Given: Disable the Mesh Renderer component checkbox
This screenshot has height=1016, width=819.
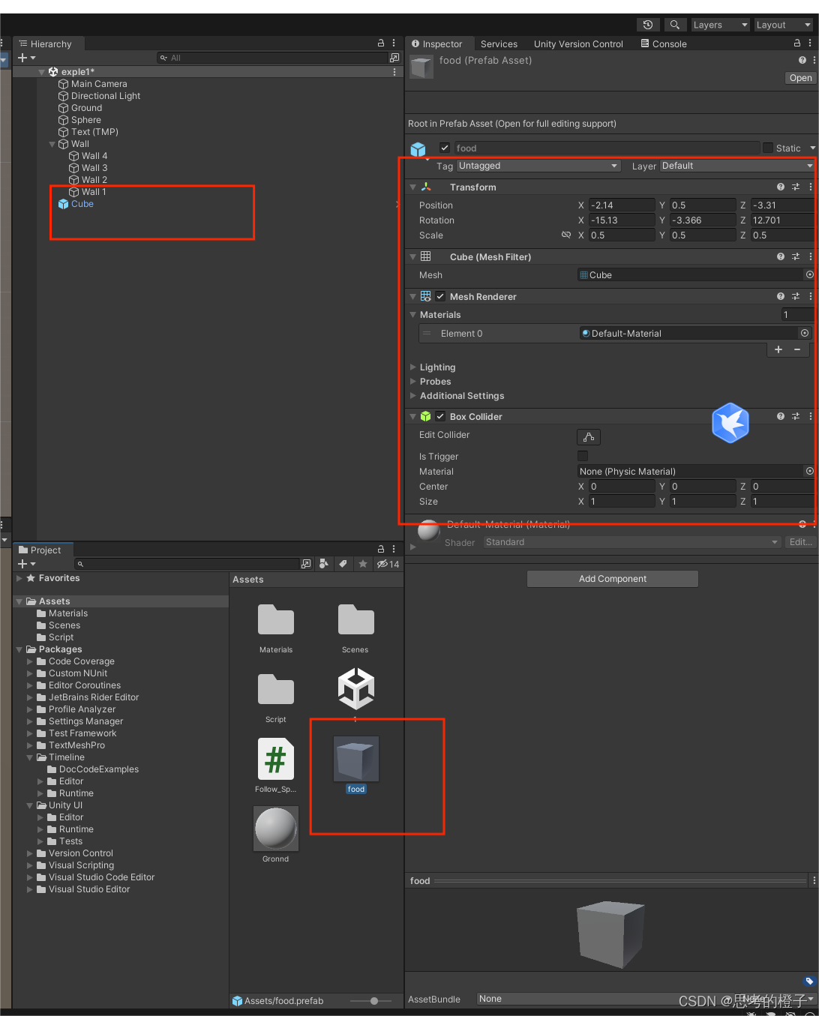Looking at the screenshot, I should coord(441,296).
